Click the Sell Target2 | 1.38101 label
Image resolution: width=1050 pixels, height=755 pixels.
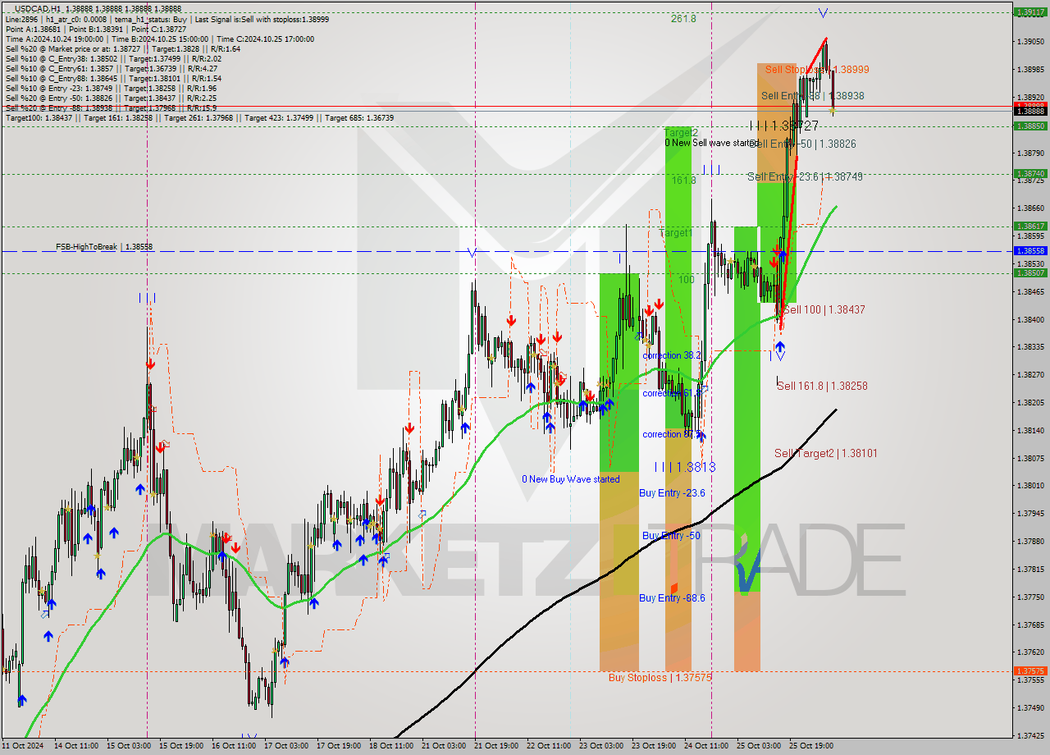pos(826,453)
